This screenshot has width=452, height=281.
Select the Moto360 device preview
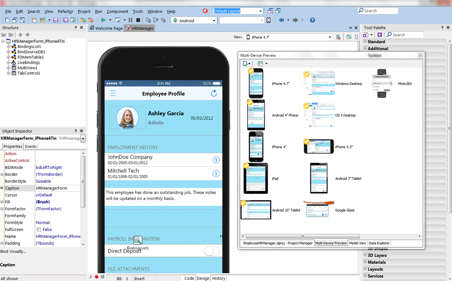coord(382,84)
